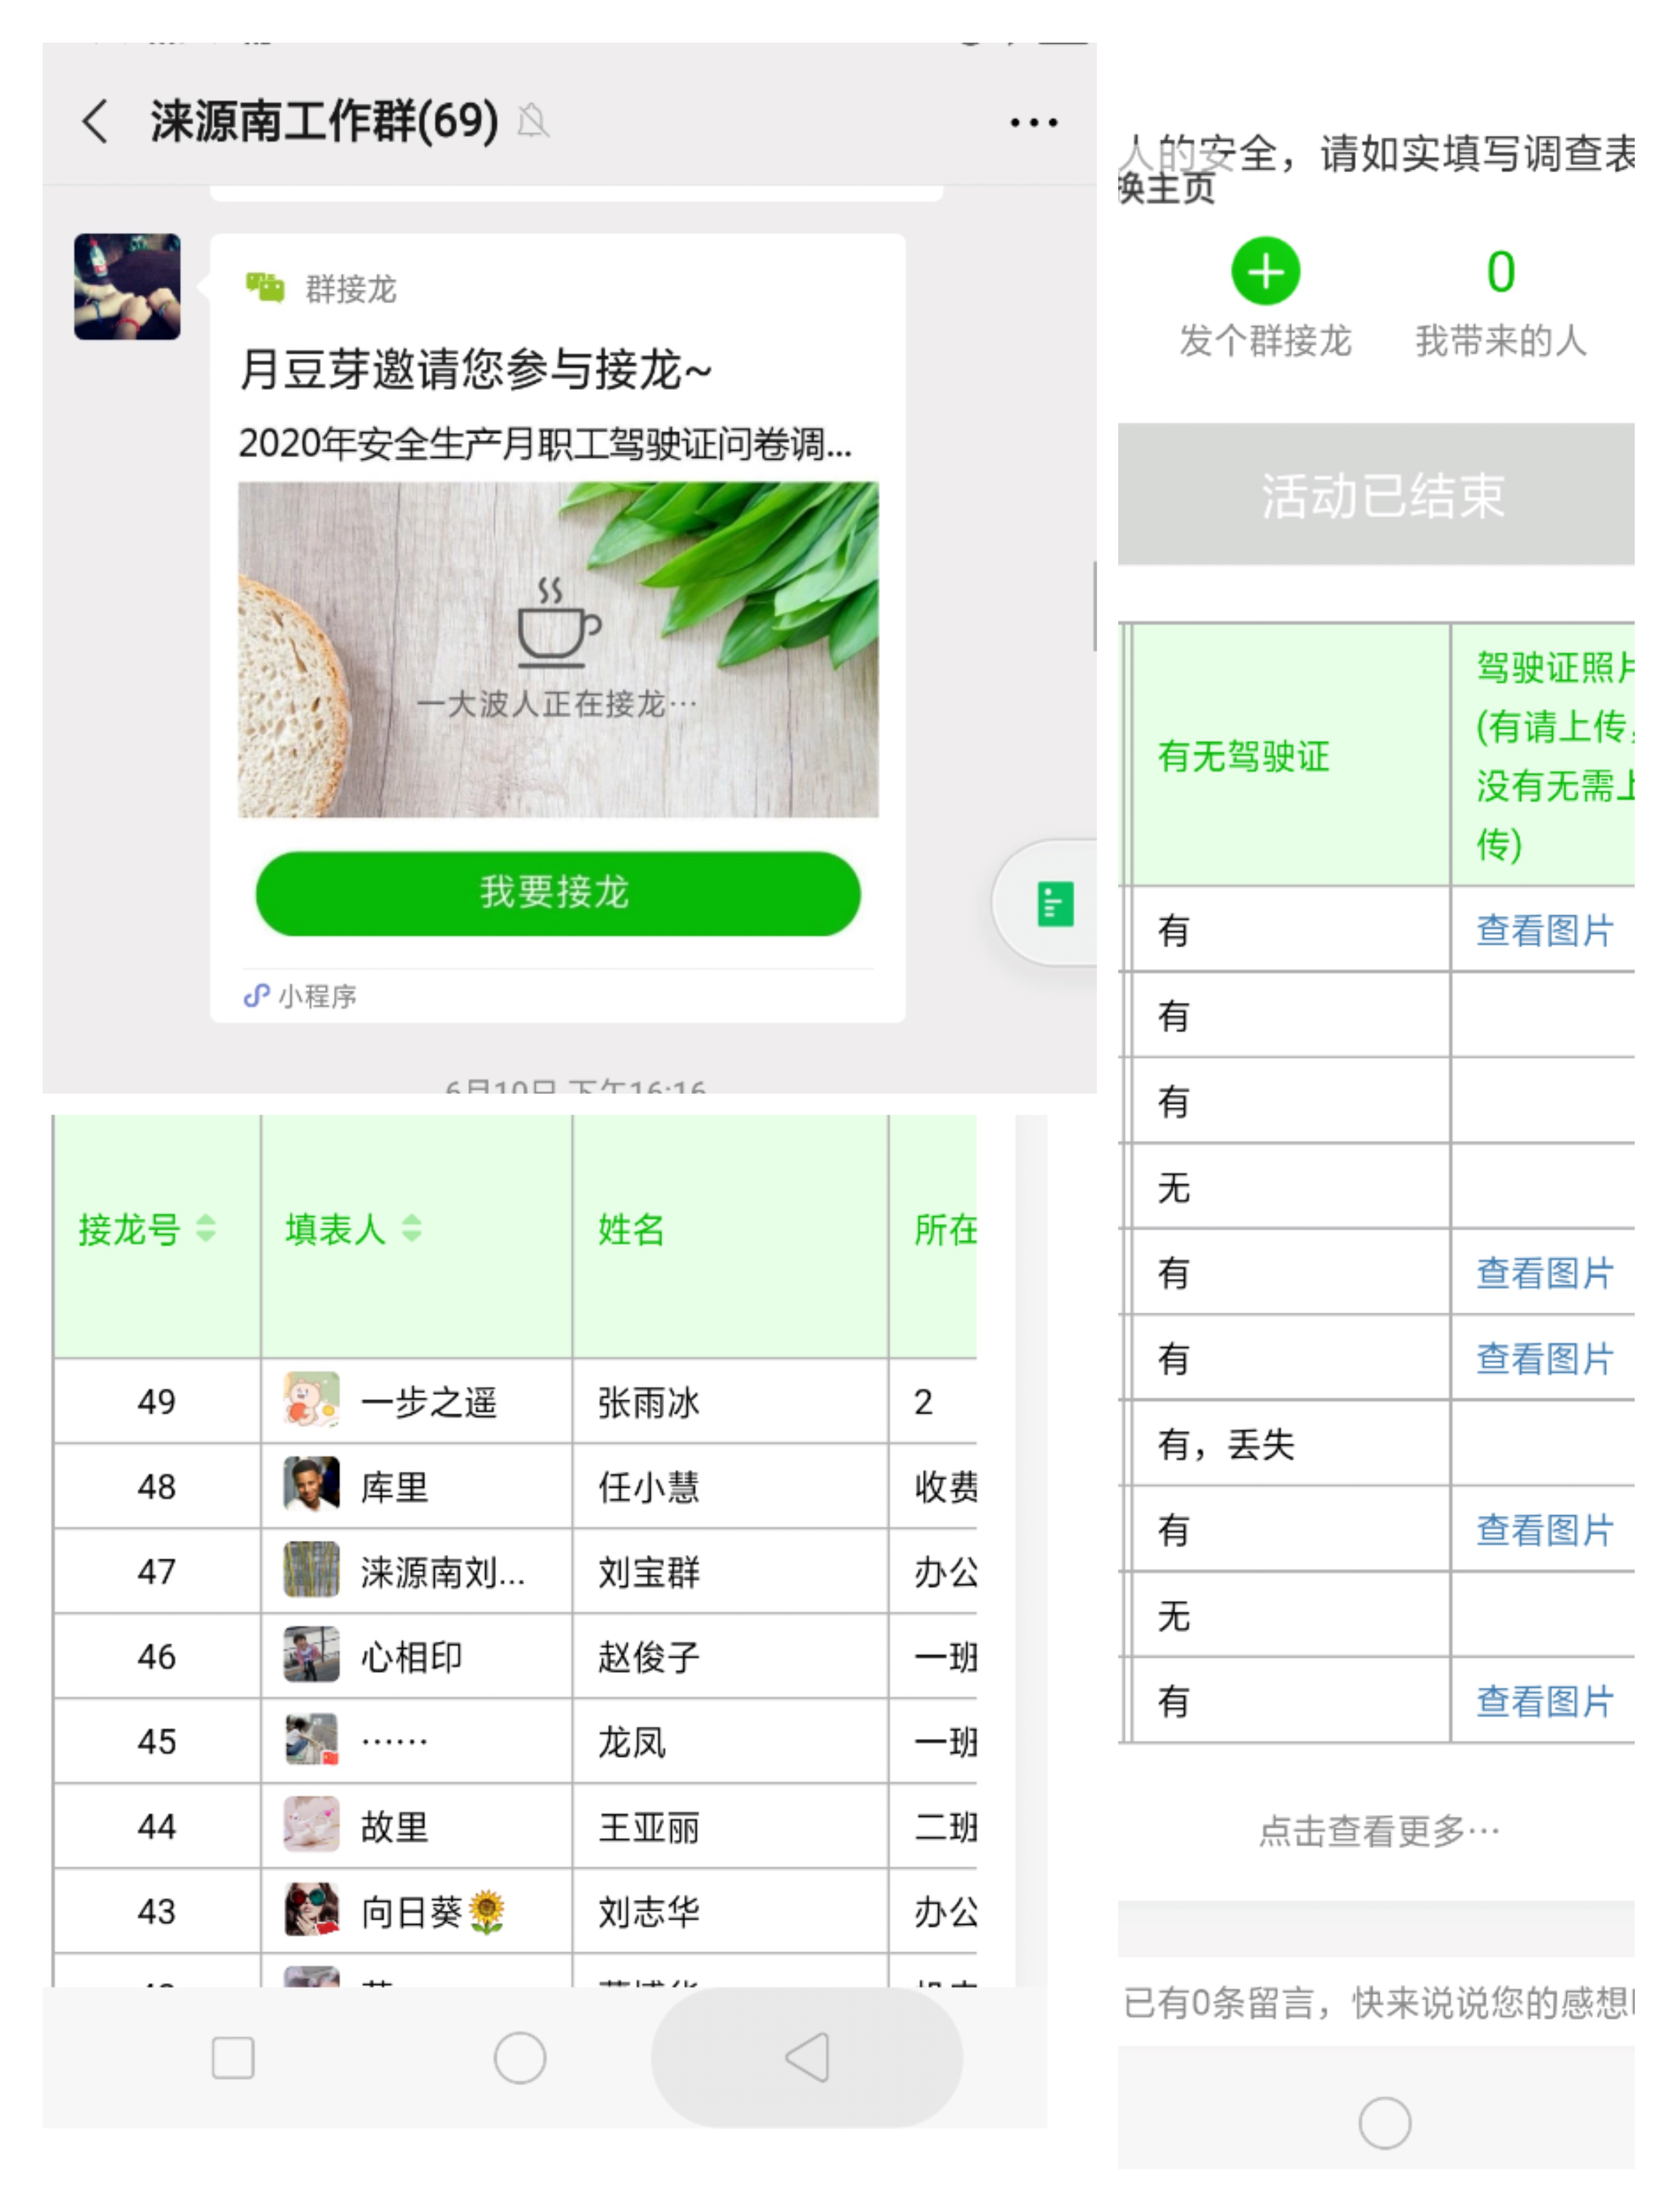The image size is (1677, 2212).
Task: Open first row's 查看图片 link
Action: 1544,930
